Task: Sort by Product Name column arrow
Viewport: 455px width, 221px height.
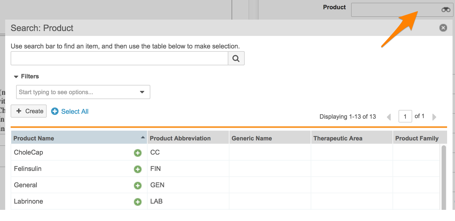Action: 143,137
